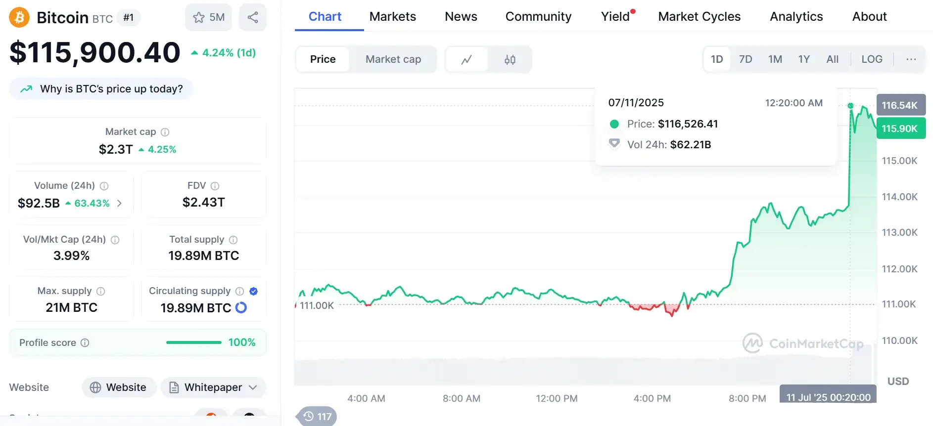
Task: Open the Markets tab
Action: pyautogui.click(x=393, y=17)
